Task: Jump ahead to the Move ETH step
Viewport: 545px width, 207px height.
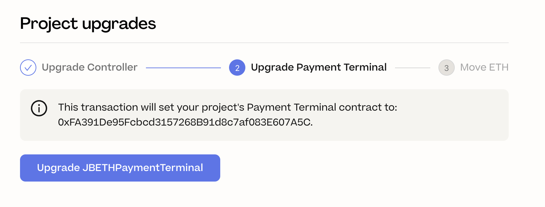Action: (484, 68)
